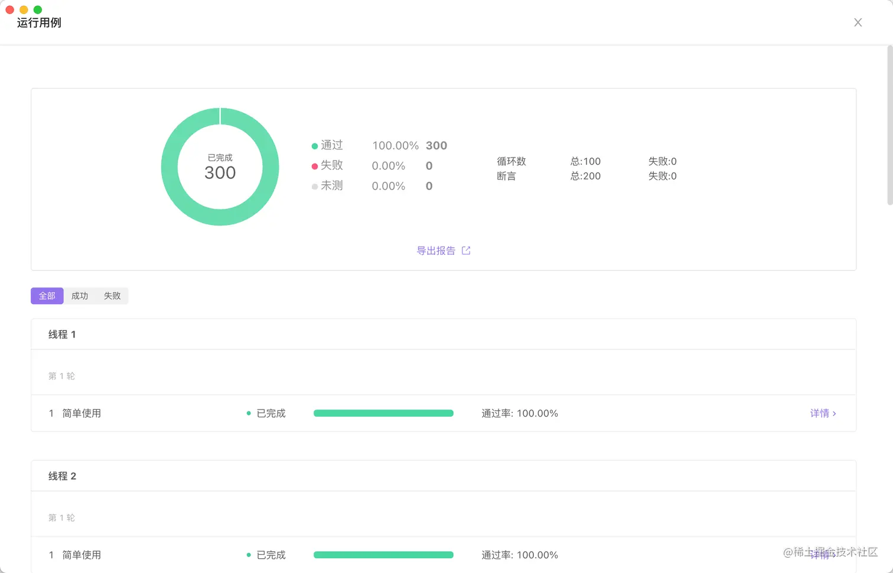Screen dimensions: 893x573
Task: Click the 循环数 label
Action: (511, 161)
